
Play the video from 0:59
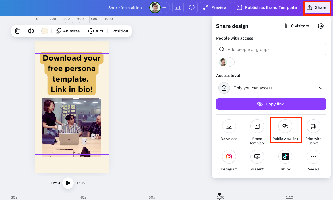pyautogui.click(x=68, y=183)
